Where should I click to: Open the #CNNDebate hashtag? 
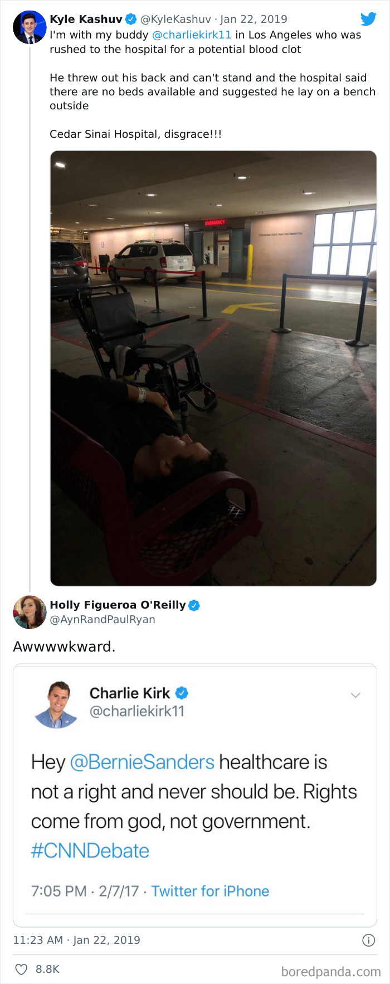tap(90, 851)
